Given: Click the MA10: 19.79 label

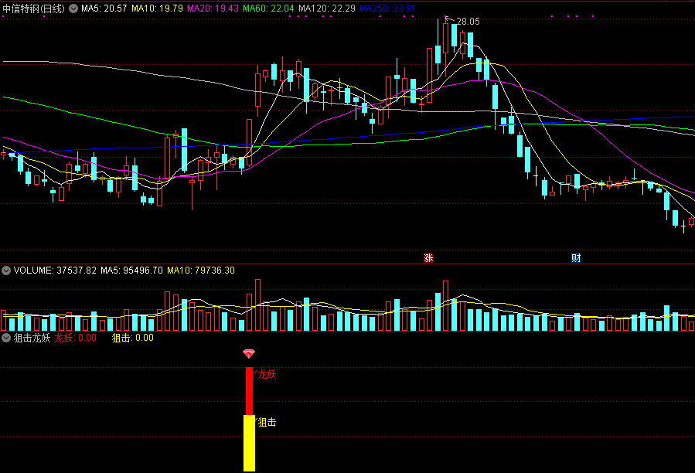Looking at the screenshot, I should [x=158, y=9].
